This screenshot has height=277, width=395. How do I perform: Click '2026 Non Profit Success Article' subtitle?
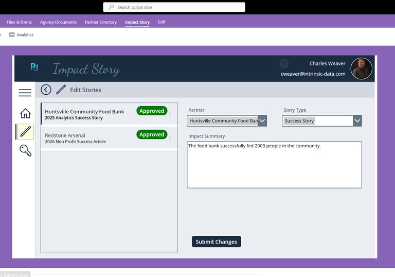(x=75, y=142)
